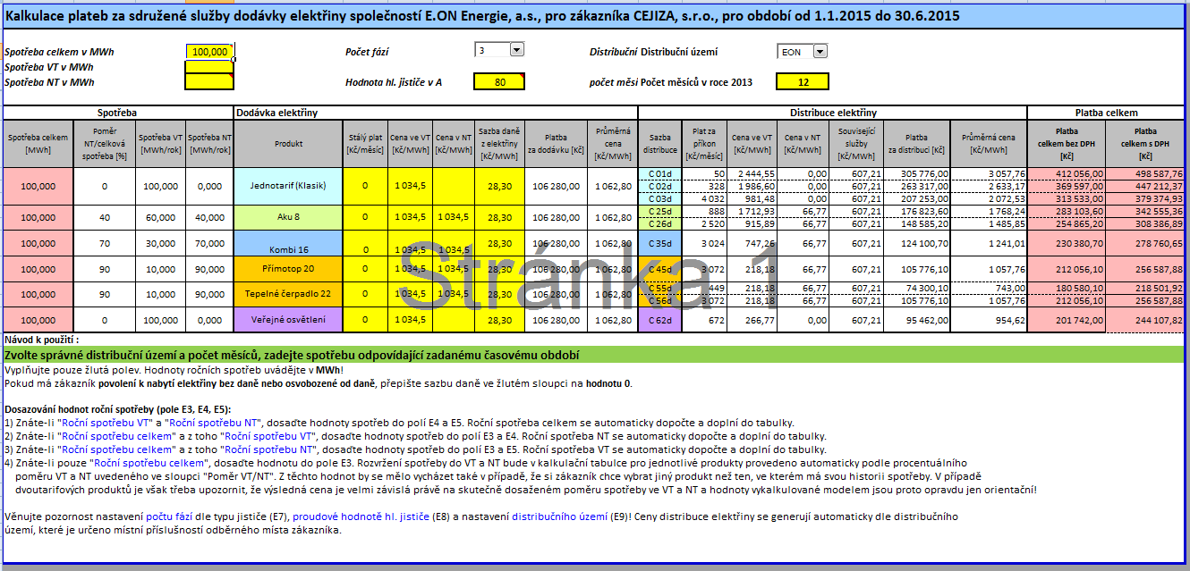Select the C35d distribution tariff cell
1190x571 pixels.
tap(660, 243)
